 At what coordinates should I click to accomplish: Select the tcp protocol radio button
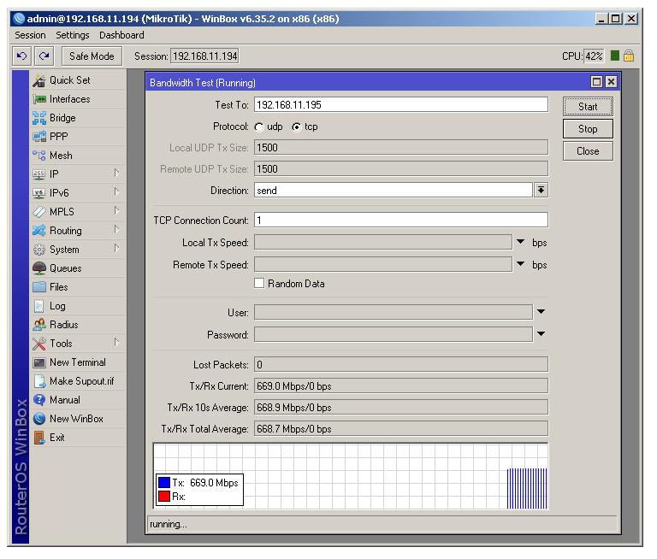click(x=296, y=127)
